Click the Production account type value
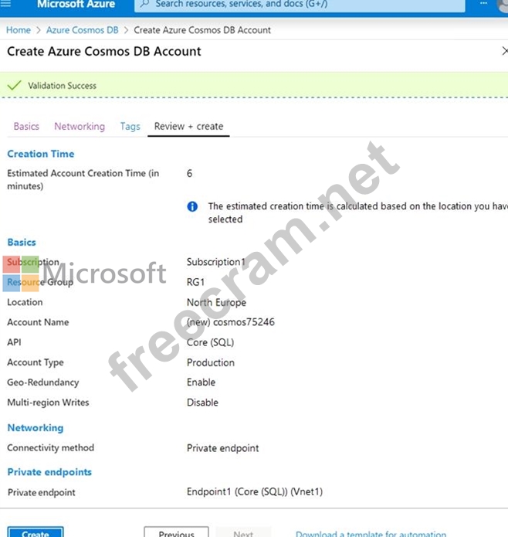Image resolution: width=508 pixels, height=537 pixels. pos(211,362)
